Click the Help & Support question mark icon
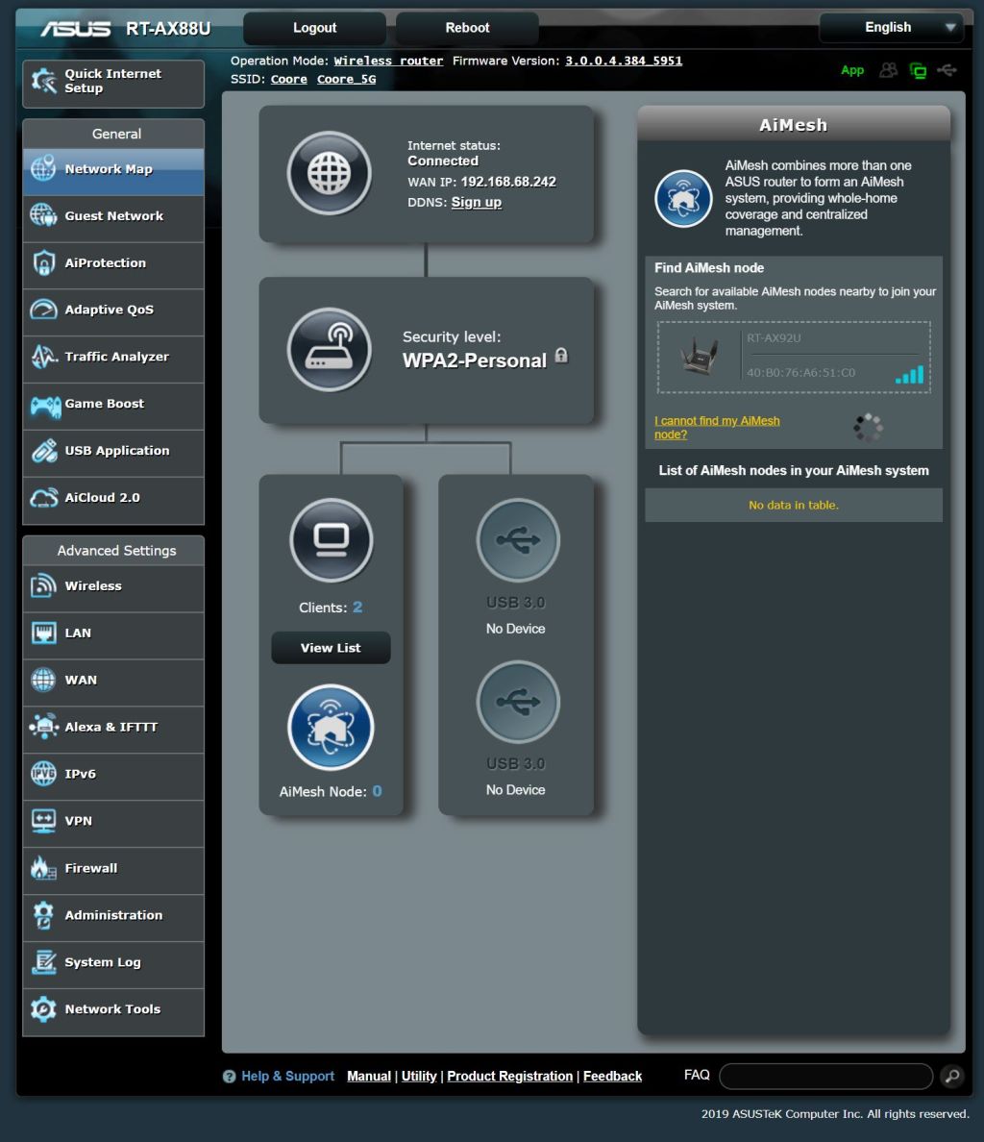The image size is (984, 1142). click(x=230, y=1077)
